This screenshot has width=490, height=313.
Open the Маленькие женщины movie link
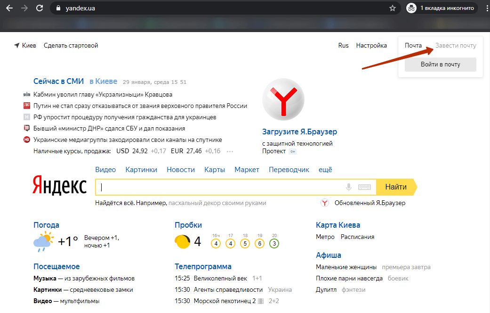coord(346,267)
